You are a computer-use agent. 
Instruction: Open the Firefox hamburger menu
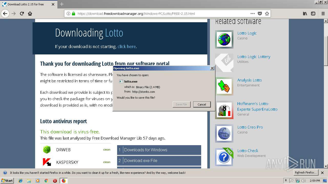pos(323,14)
